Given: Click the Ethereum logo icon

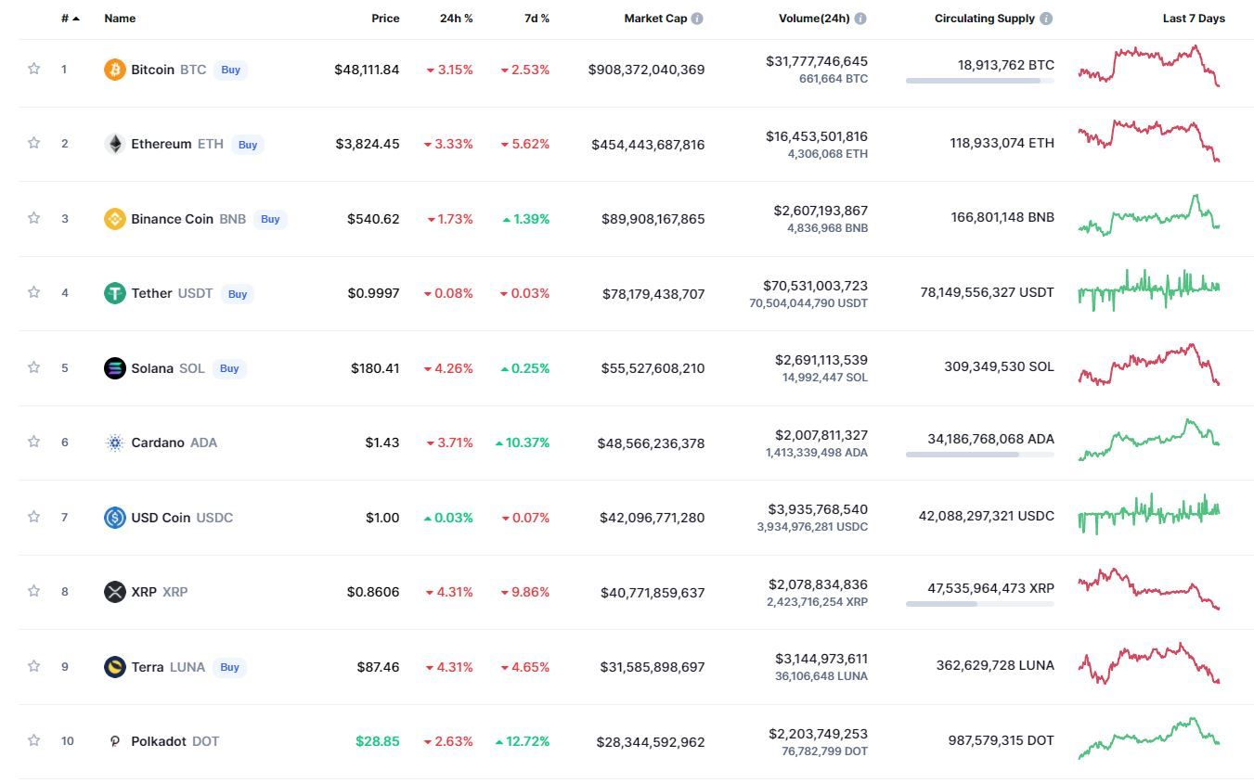Looking at the screenshot, I should (x=114, y=144).
